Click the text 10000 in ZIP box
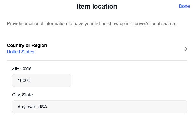Screen dimensions: 195x124 click(24, 81)
